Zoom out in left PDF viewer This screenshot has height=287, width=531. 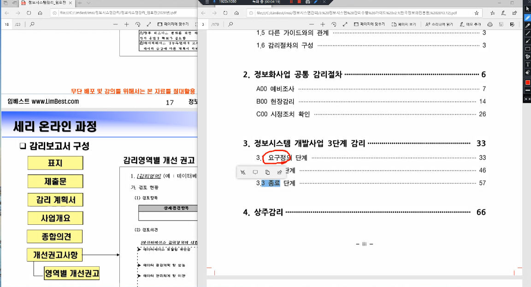116,24
